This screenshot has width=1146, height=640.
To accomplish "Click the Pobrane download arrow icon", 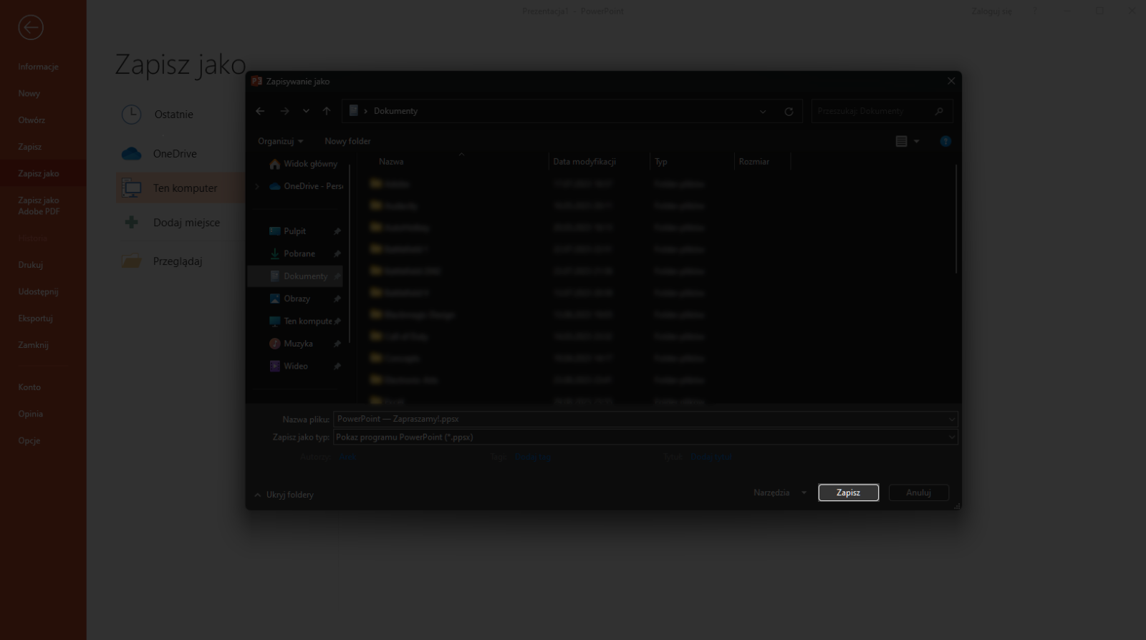I will click(x=274, y=253).
